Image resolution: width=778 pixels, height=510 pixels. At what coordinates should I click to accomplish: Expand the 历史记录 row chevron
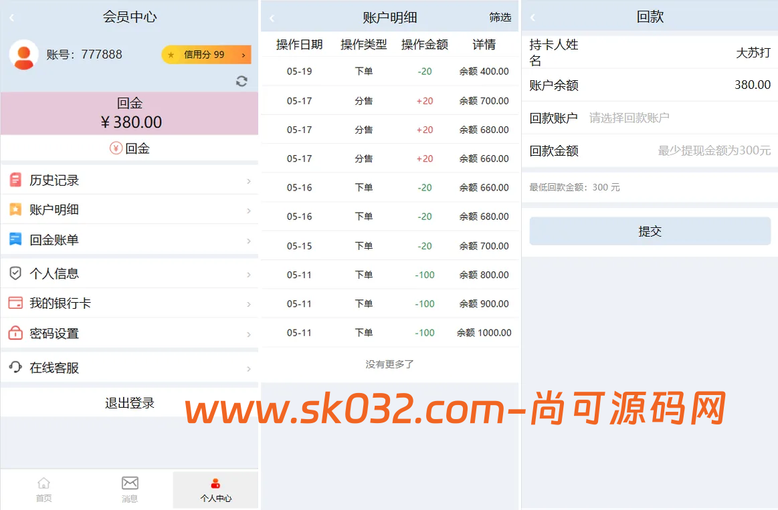[249, 181]
